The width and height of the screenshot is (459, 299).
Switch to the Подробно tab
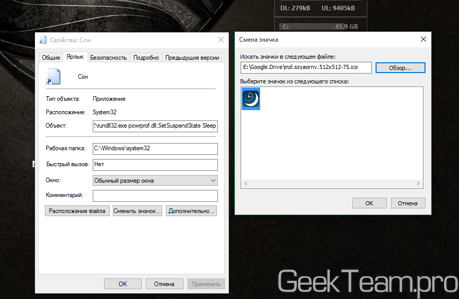click(146, 58)
